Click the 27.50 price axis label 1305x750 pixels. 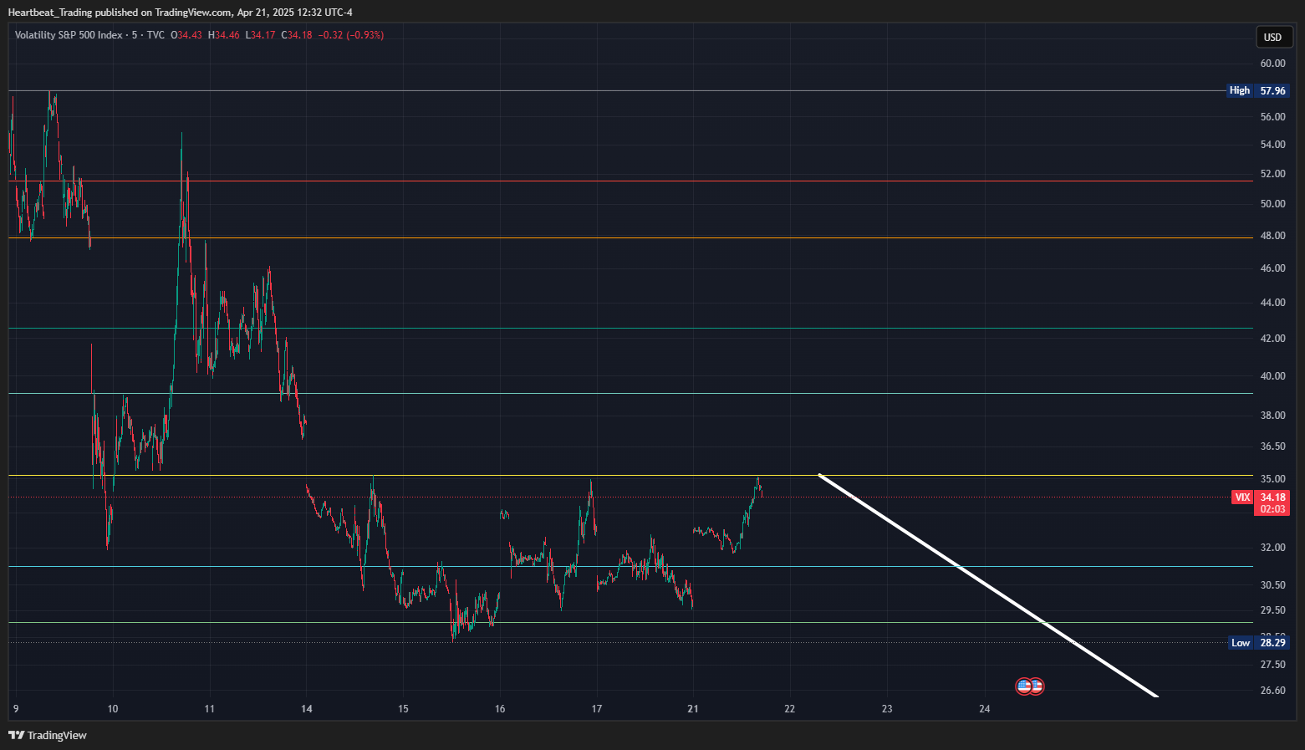coord(1272,665)
